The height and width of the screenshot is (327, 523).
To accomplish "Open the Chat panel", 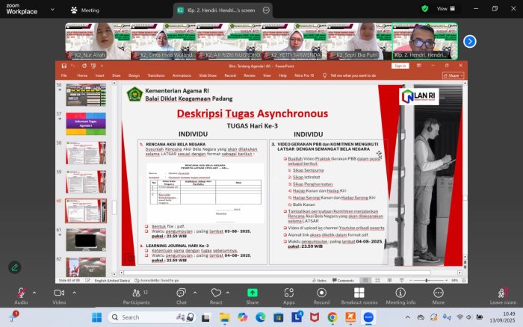I will (181, 292).
